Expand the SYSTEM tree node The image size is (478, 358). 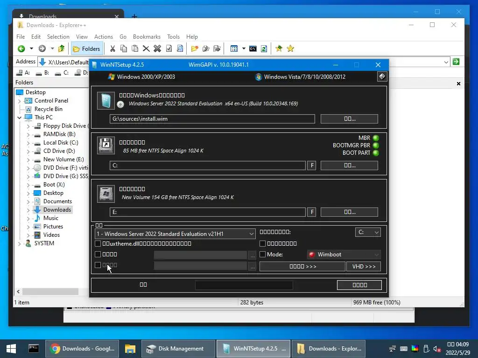pos(20,243)
